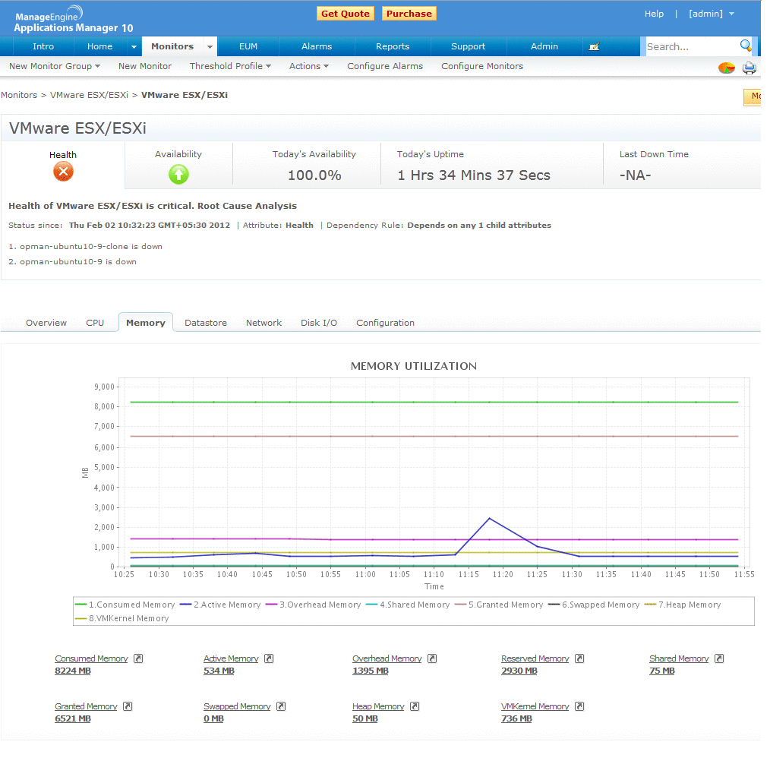This screenshot has width=770, height=761.
Task: Open Shared Memory popup icon
Action: coord(719,658)
